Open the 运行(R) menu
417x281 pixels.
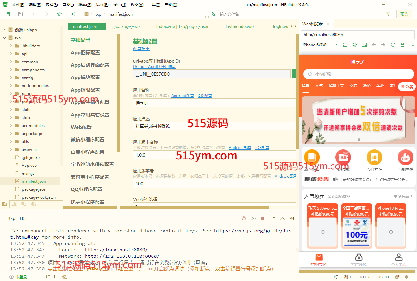point(102,5)
